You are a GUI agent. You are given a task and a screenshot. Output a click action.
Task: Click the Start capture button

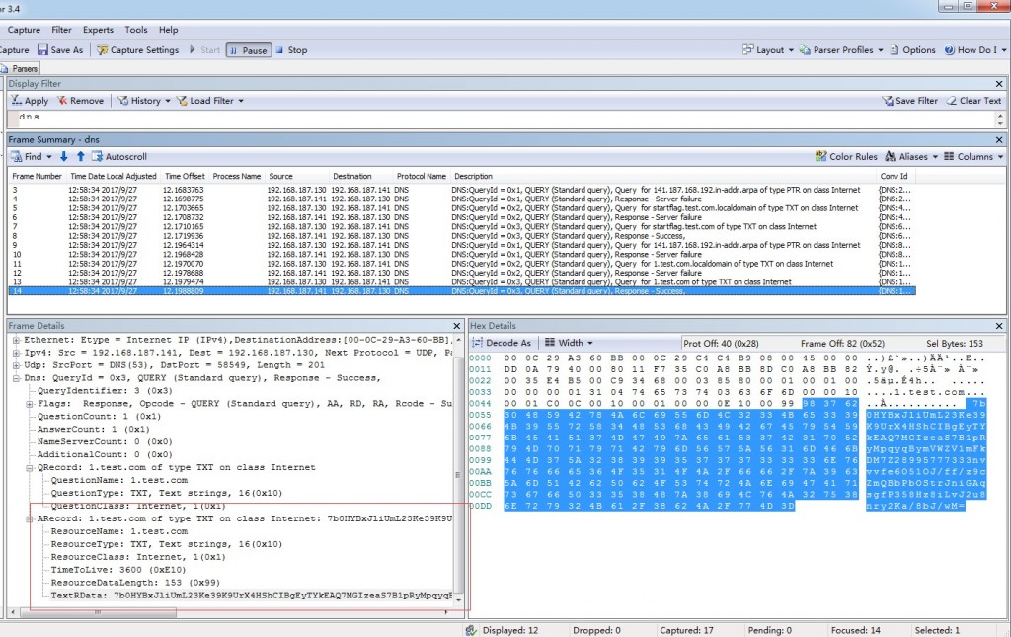(x=204, y=50)
